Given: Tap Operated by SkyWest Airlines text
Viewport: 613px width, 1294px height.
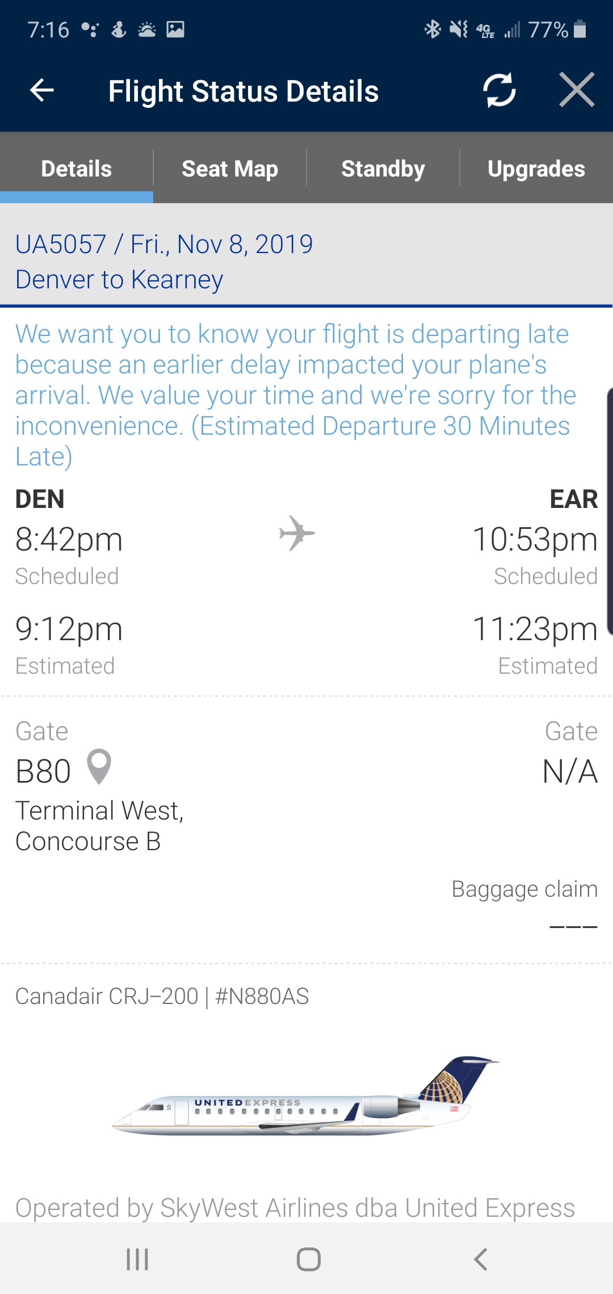Looking at the screenshot, I should [x=295, y=1208].
